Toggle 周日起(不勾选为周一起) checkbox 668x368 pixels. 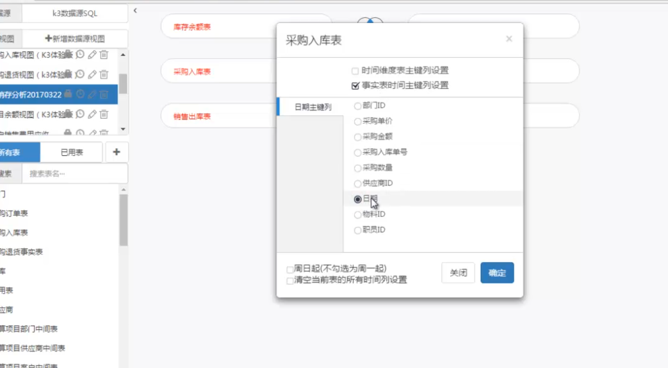tap(289, 269)
